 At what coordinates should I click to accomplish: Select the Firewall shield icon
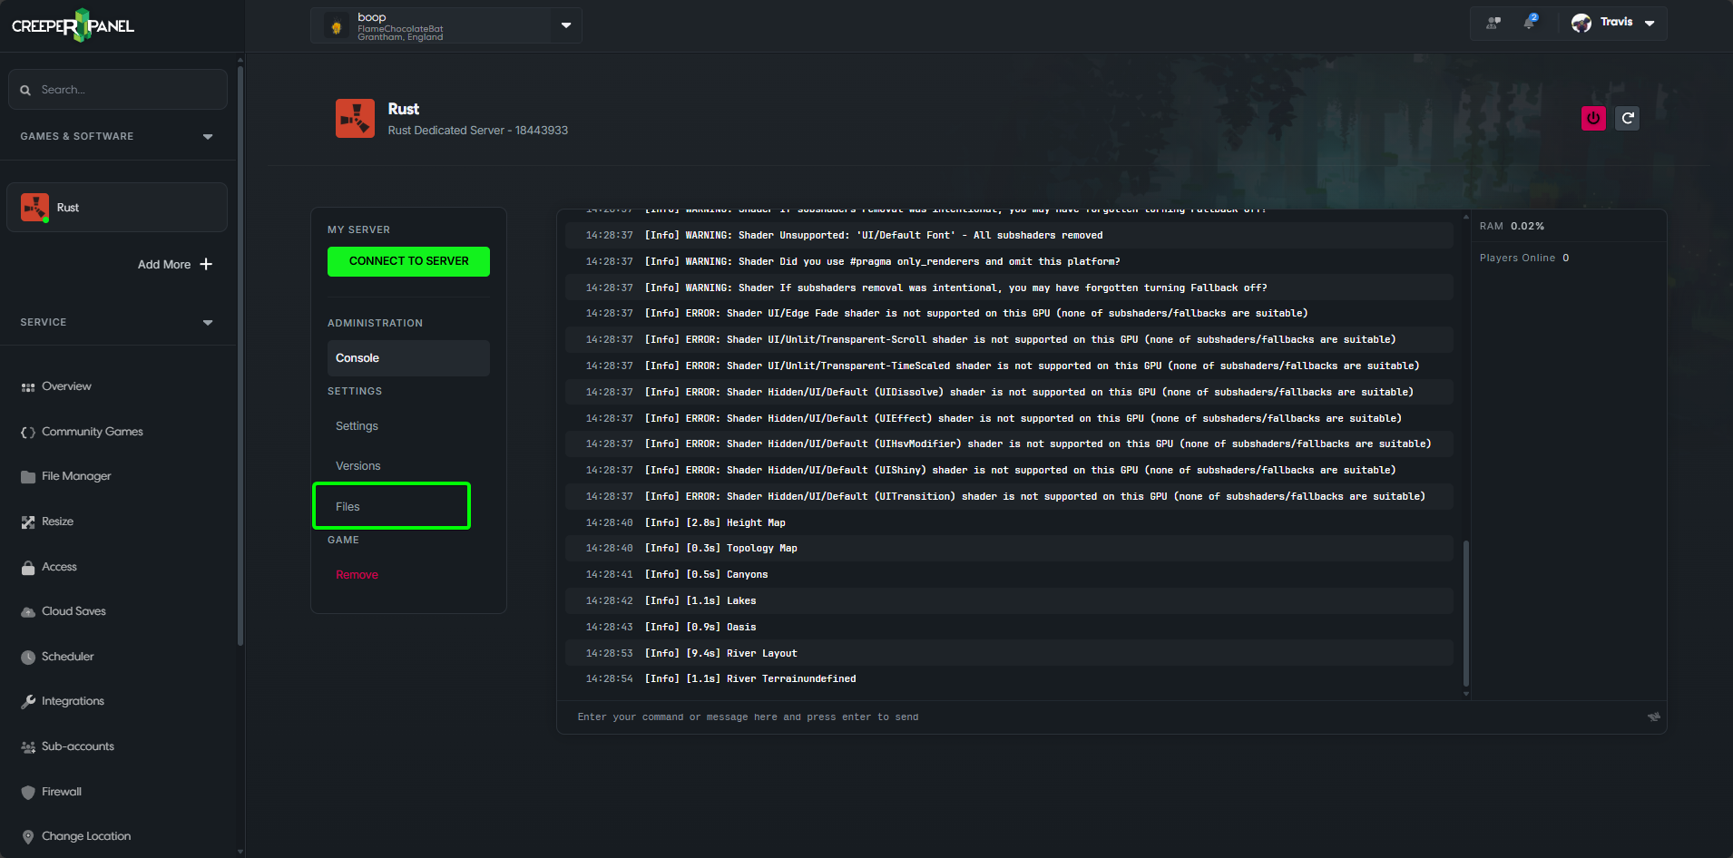[x=28, y=791]
